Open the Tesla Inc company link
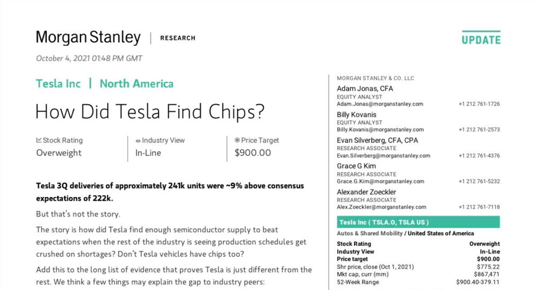 [58, 84]
